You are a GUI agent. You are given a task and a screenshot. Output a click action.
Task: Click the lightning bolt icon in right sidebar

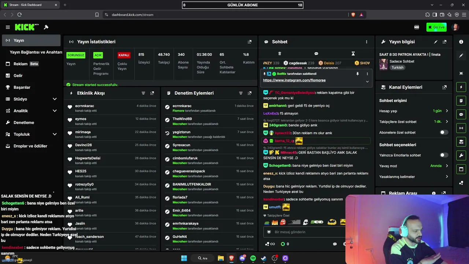461,87
